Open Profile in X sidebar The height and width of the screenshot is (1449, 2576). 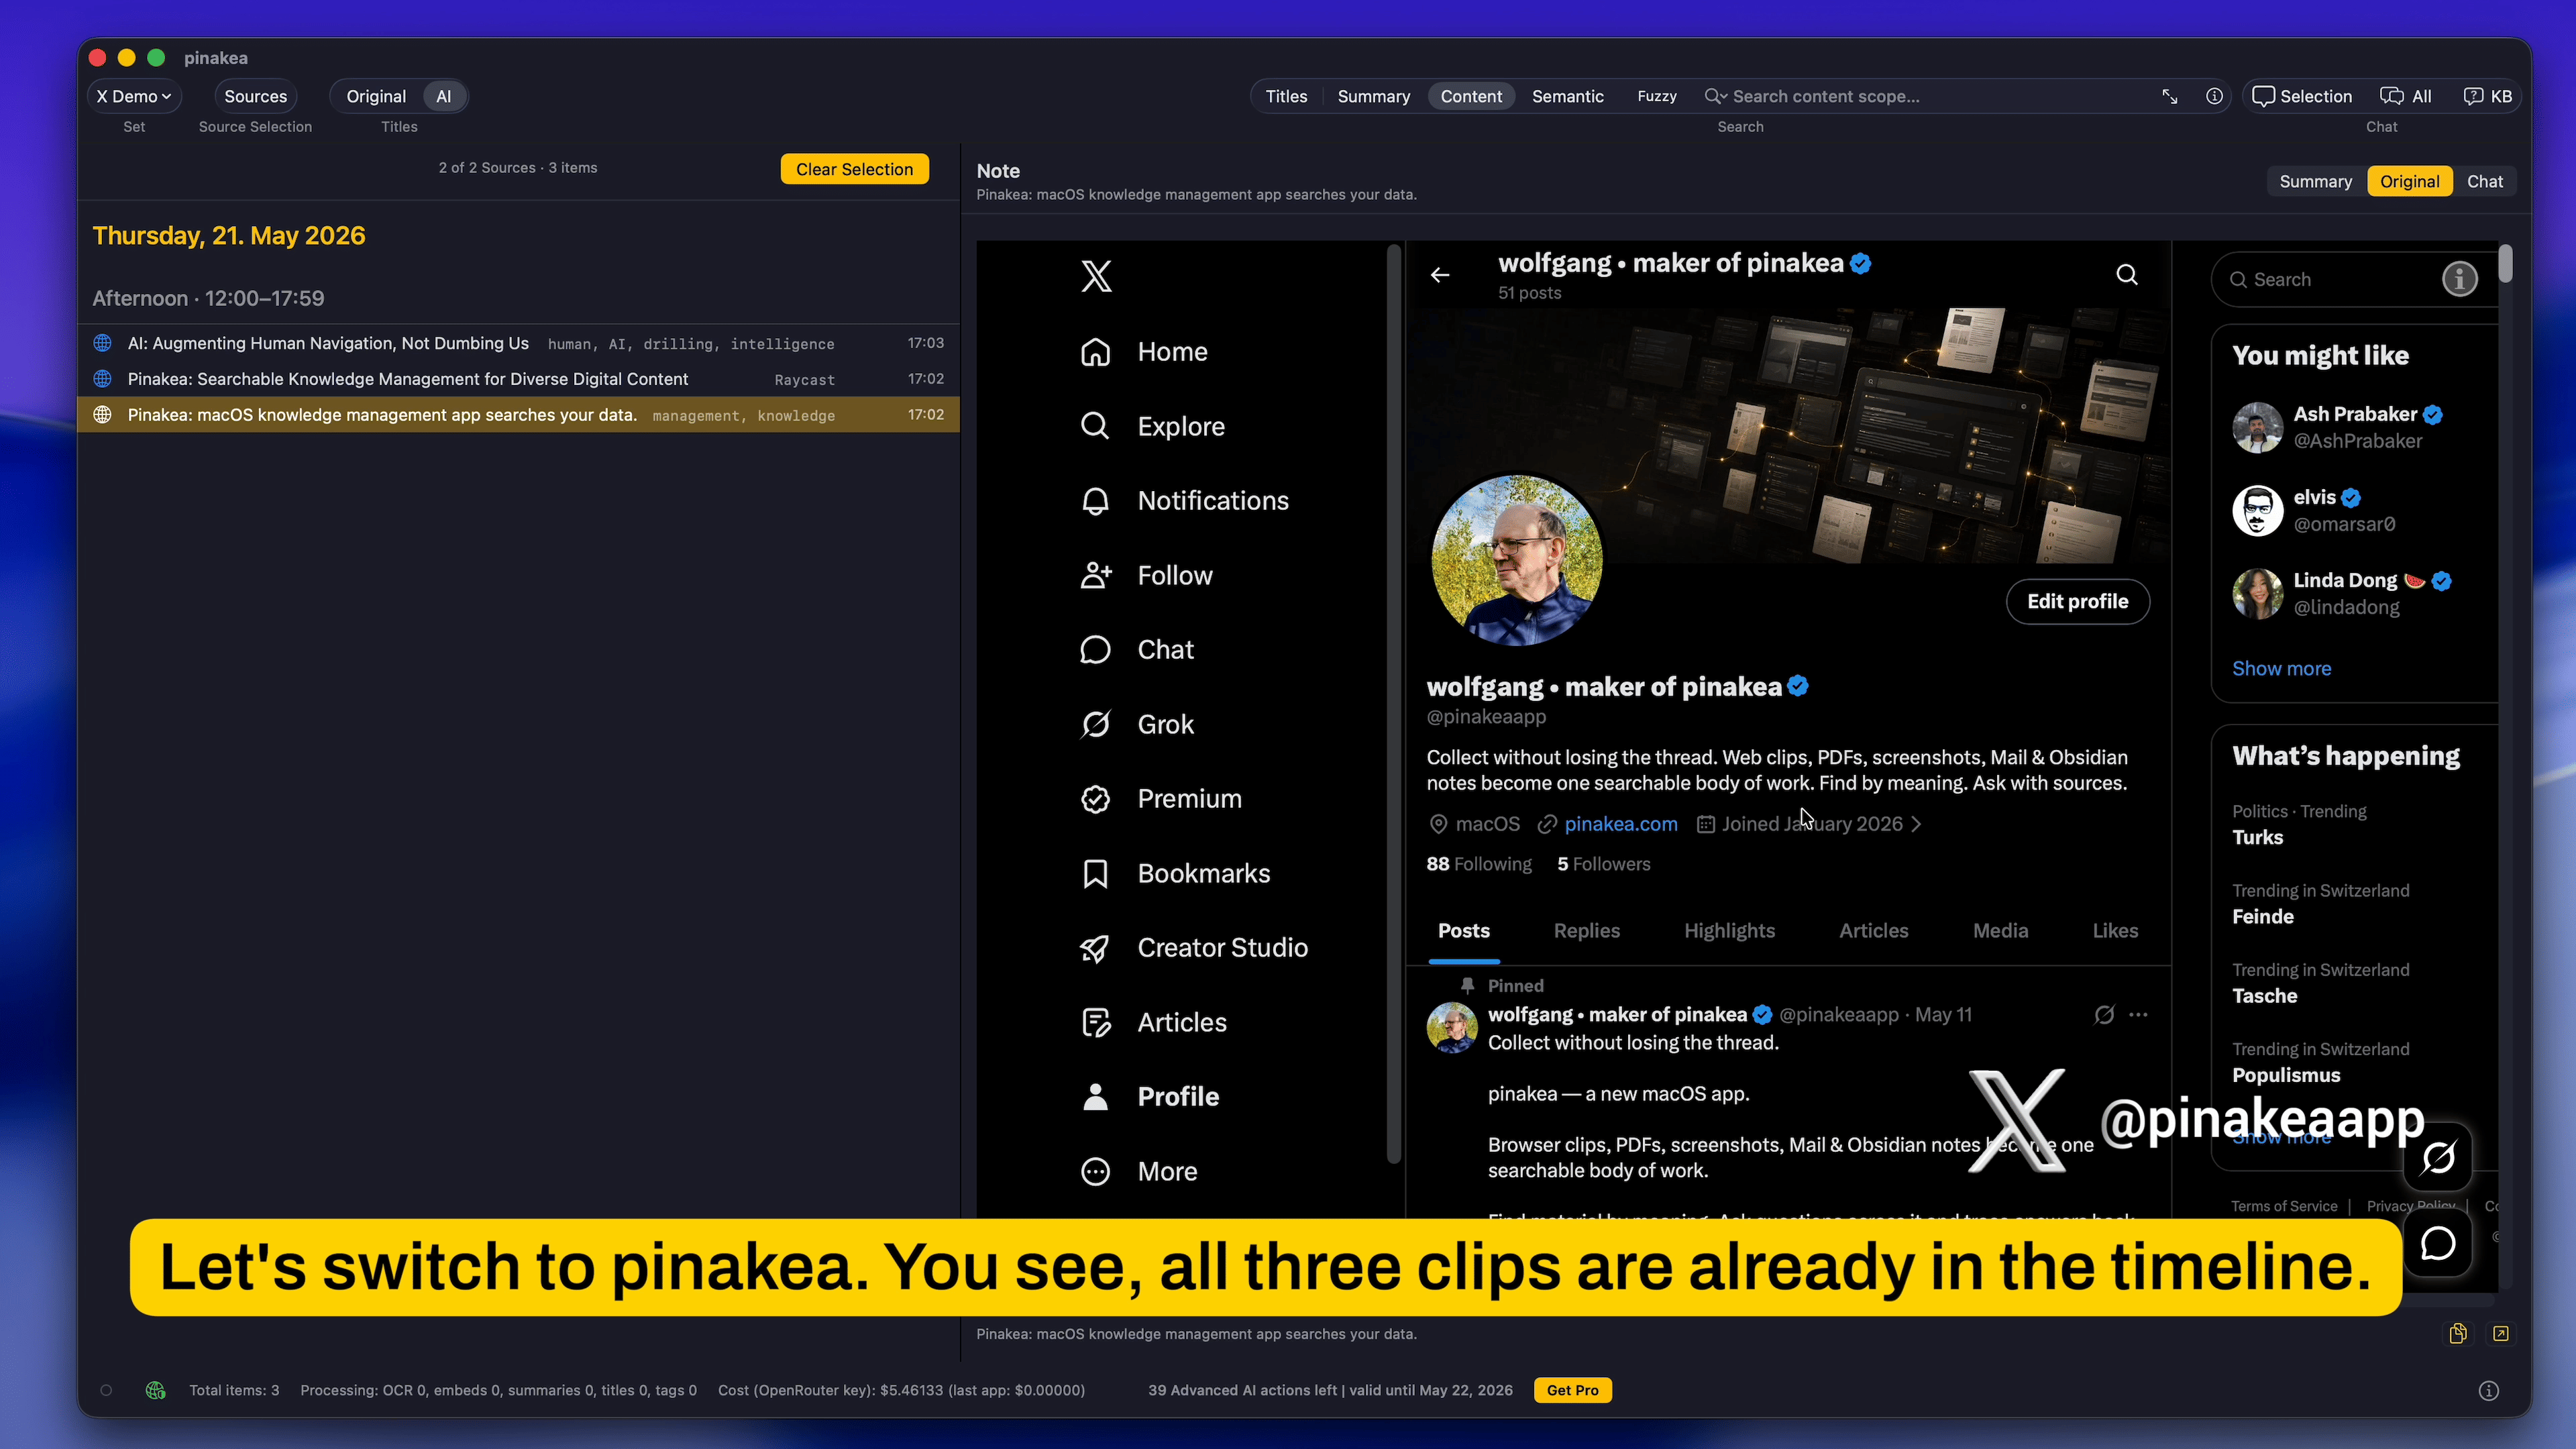coord(1149,1097)
